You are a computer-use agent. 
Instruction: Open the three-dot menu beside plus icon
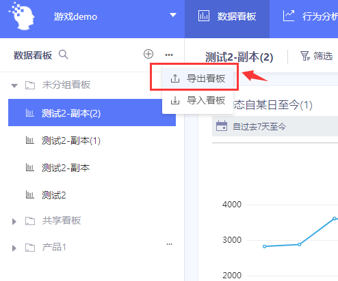tap(169, 55)
